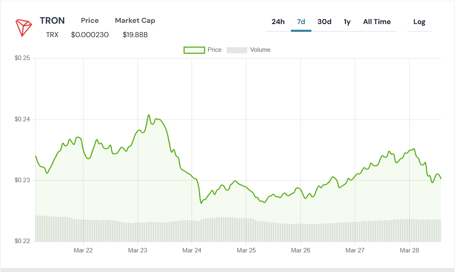
Task: Toggle Log scale for the chart
Action: tap(419, 22)
